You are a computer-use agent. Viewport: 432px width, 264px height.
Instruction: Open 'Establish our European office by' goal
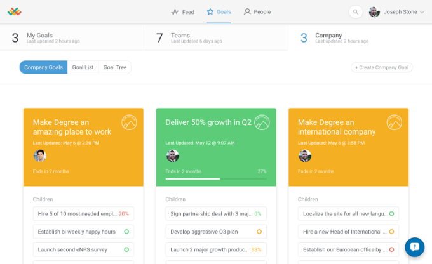[349, 249]
